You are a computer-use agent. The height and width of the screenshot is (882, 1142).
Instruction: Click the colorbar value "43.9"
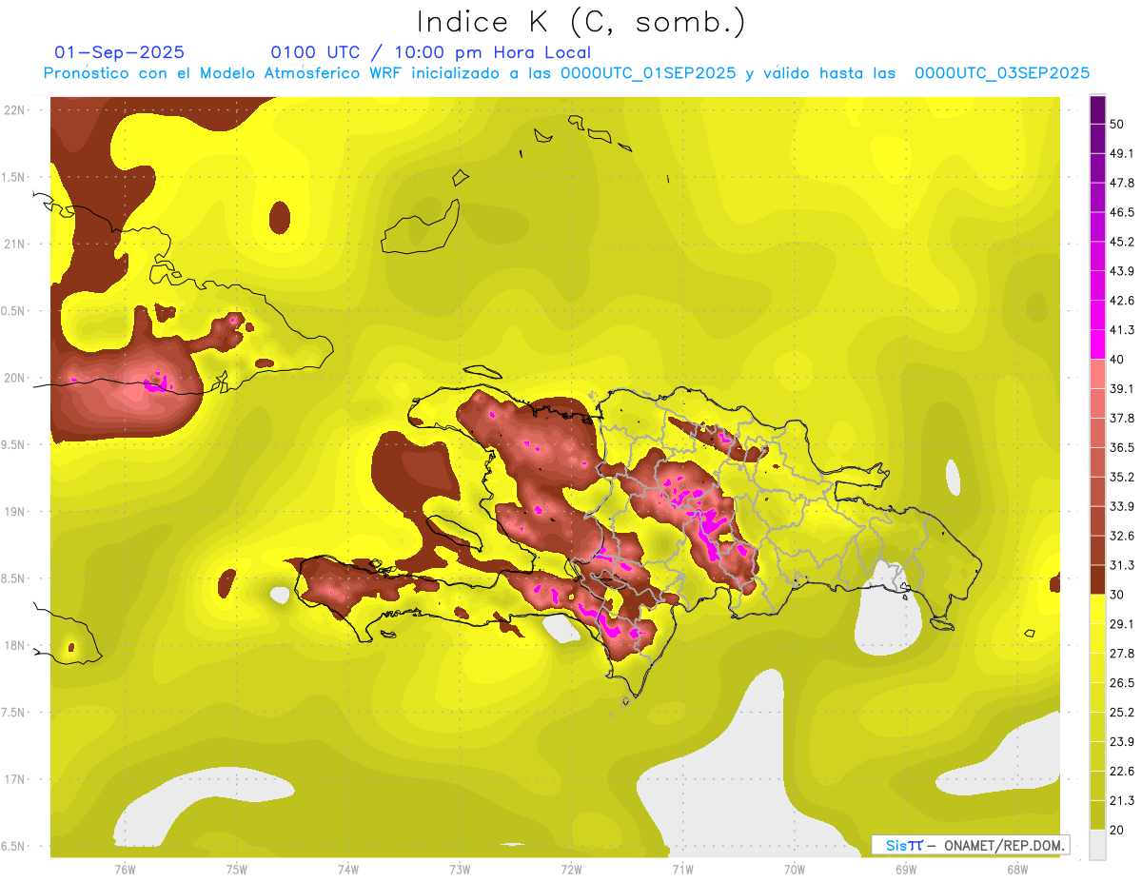1121,271
